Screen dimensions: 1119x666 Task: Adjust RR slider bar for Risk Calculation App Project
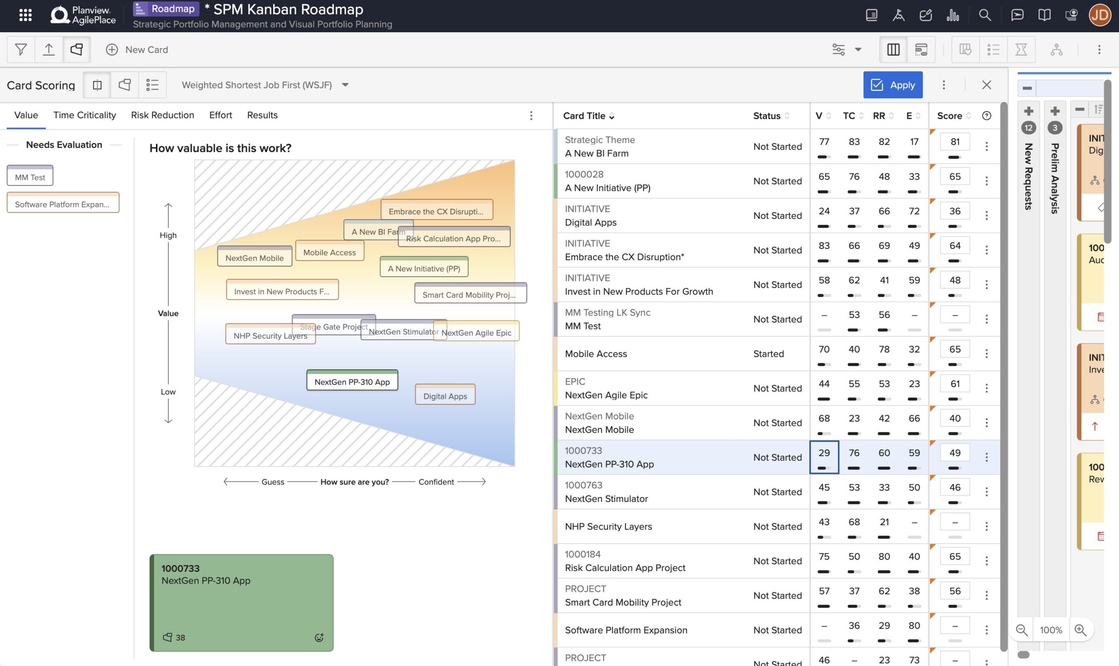(884, 572)
